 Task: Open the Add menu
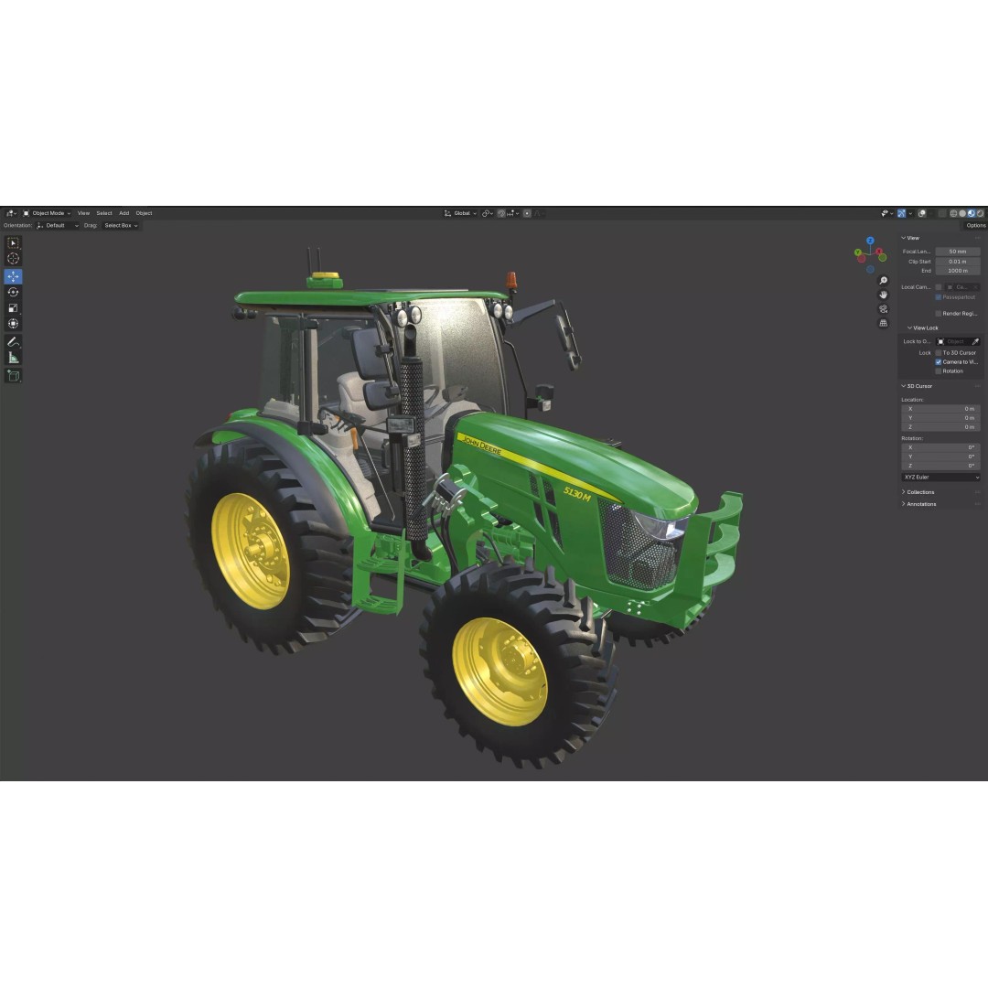(124, 212)
